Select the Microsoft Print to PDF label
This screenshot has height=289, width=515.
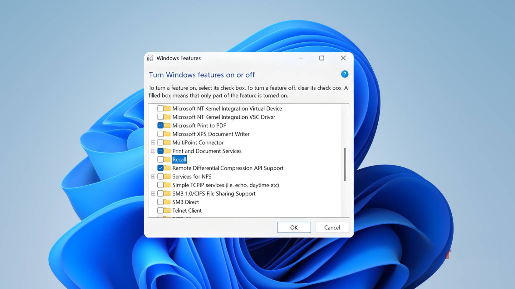tap(199, 126)
